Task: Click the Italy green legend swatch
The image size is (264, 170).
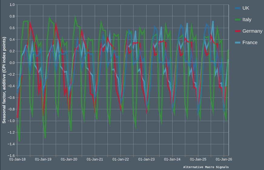Action: [238, 20]
